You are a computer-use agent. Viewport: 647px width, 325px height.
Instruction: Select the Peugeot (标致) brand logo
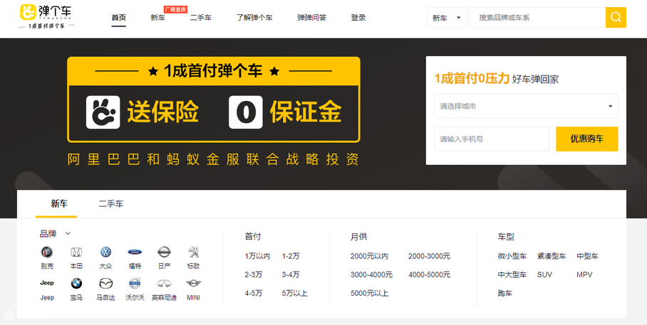193,252
